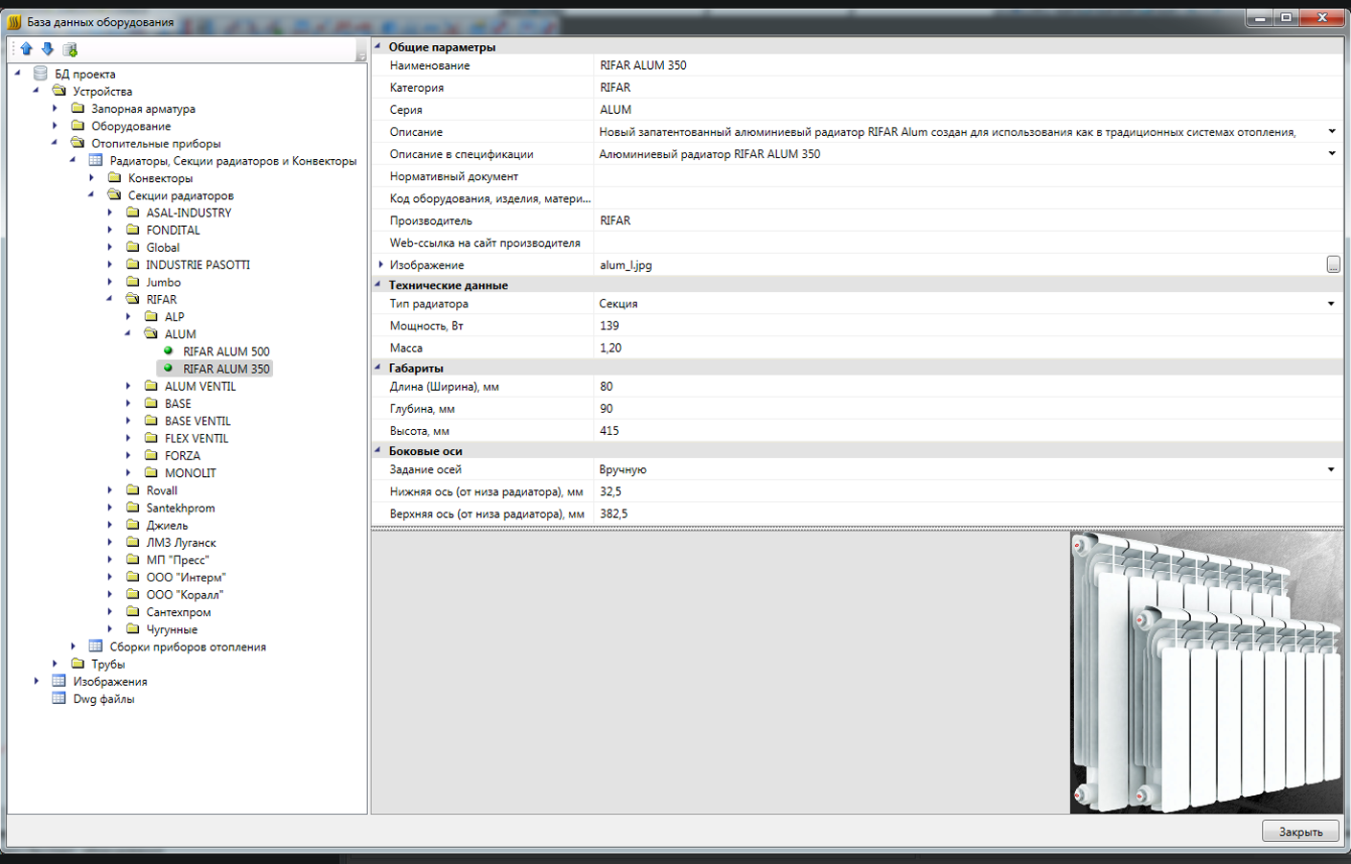This screenshot has width=1351, height=864.
Task: Select the Jumbo folder
Action: point(163,282)
